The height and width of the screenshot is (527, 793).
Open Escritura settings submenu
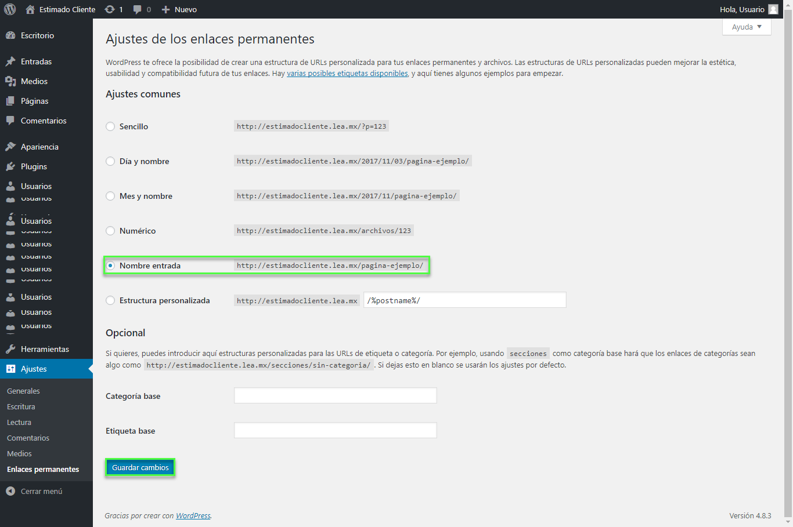pos(21,406)
